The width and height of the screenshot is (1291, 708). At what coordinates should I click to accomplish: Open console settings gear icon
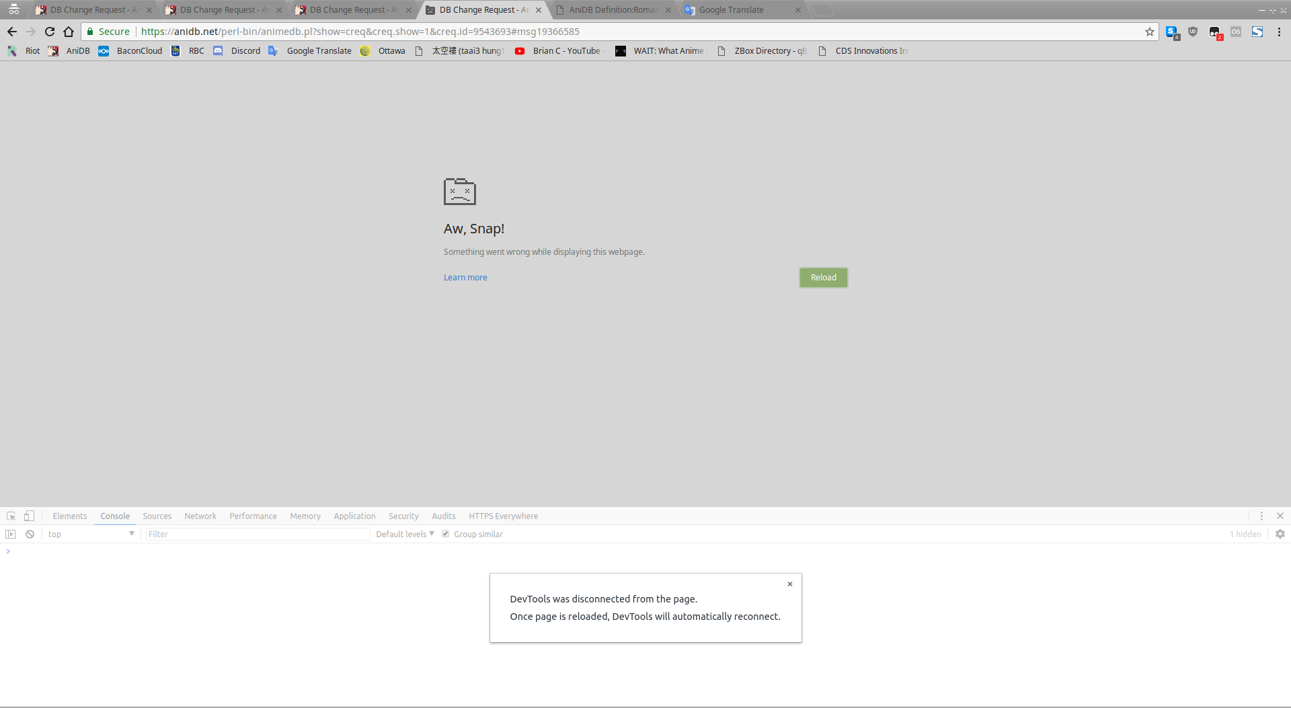1280,534
